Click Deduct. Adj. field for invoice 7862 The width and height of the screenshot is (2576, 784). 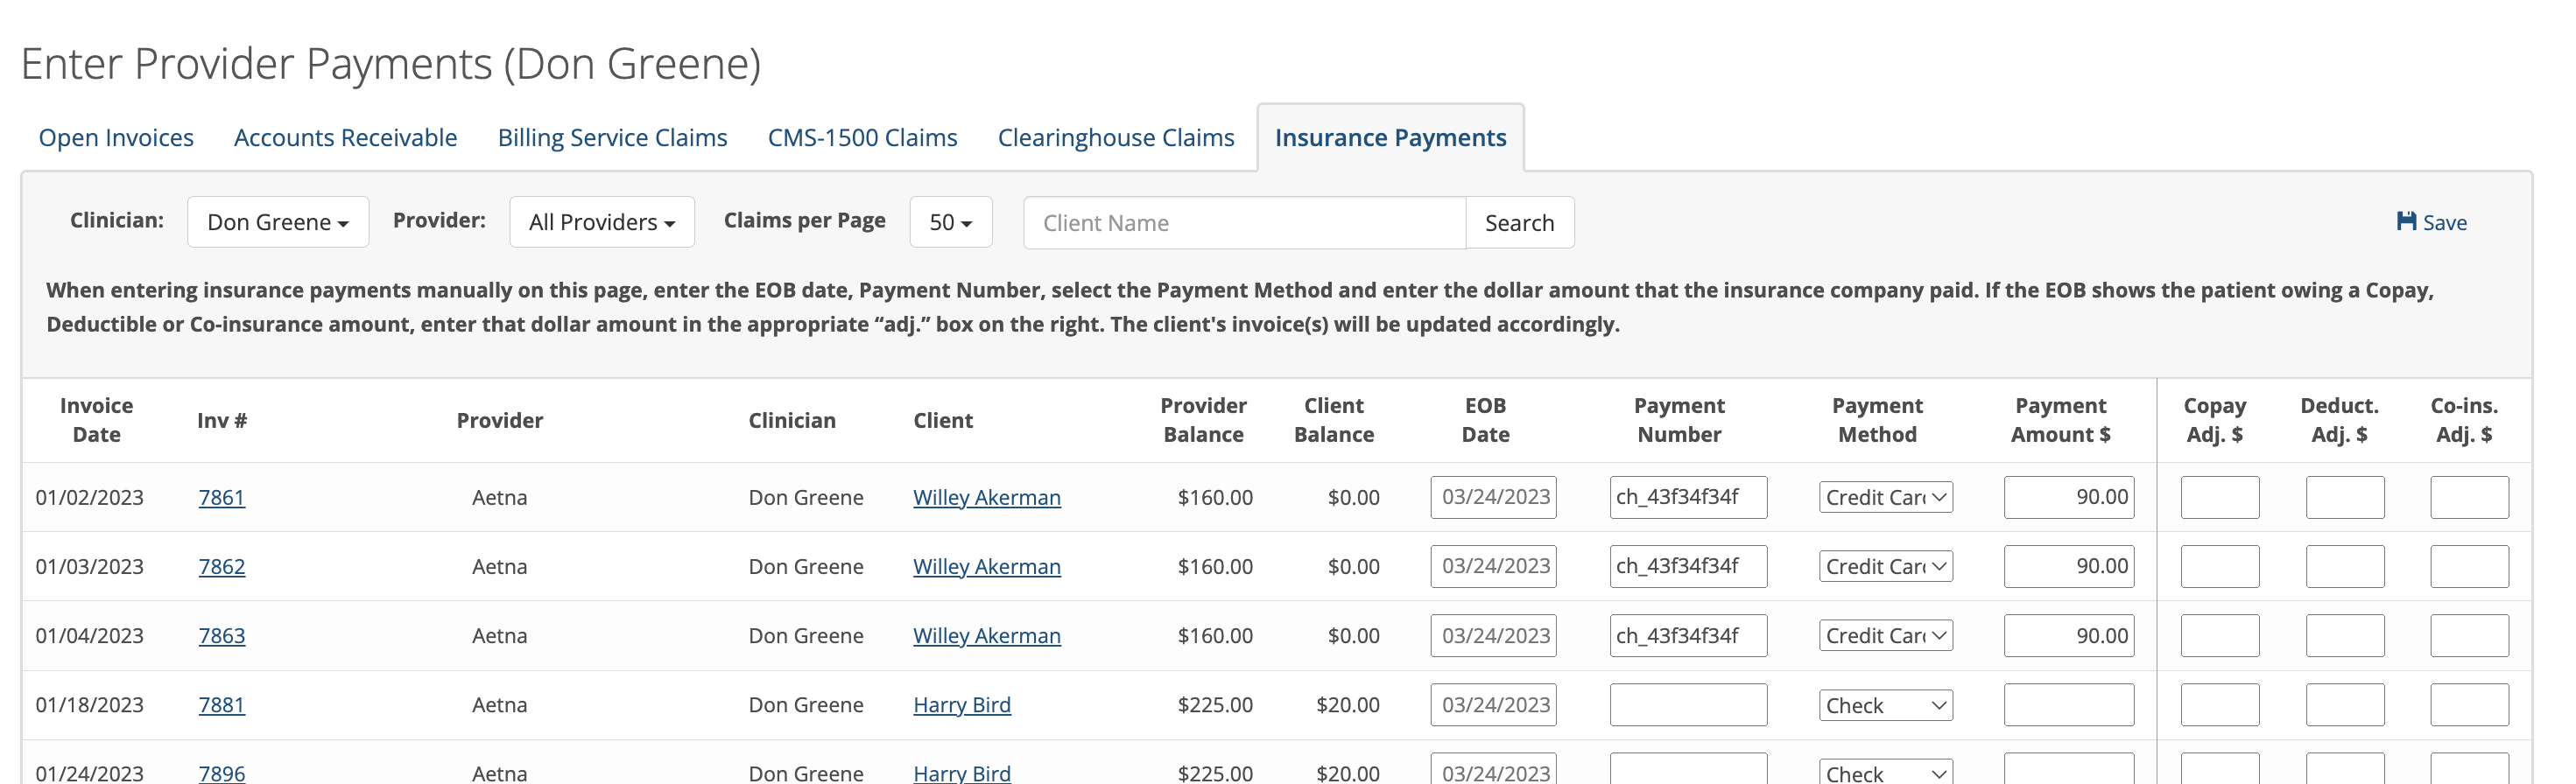[2345, 566]
